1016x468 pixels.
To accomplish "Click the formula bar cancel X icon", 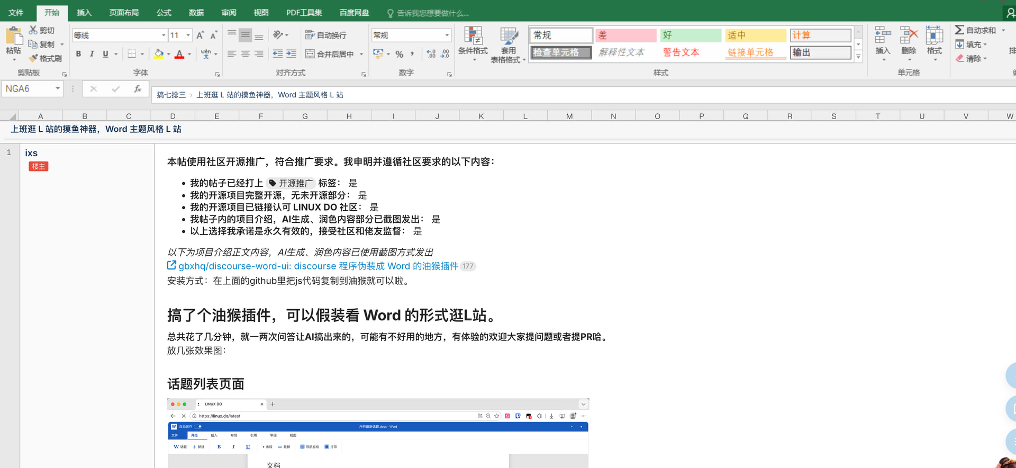I will tap(93, 89).
